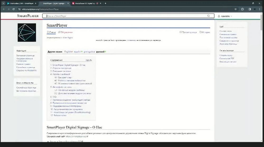Open Chrome three-dot menu
This screenshot has height=147, width=264.
pos(260,9)
